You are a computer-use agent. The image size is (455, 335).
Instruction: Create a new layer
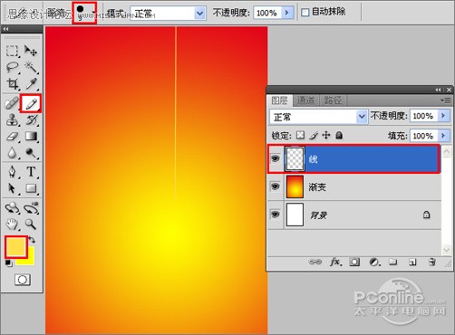coord(412,262)
